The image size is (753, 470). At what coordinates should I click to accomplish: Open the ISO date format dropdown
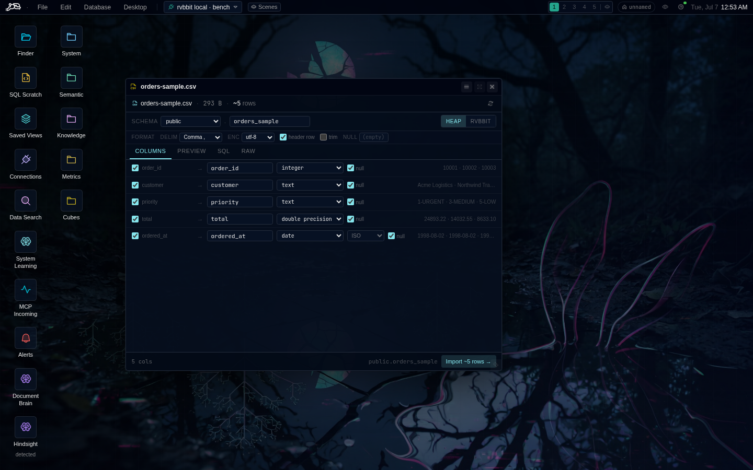click(x=366, y=236)
